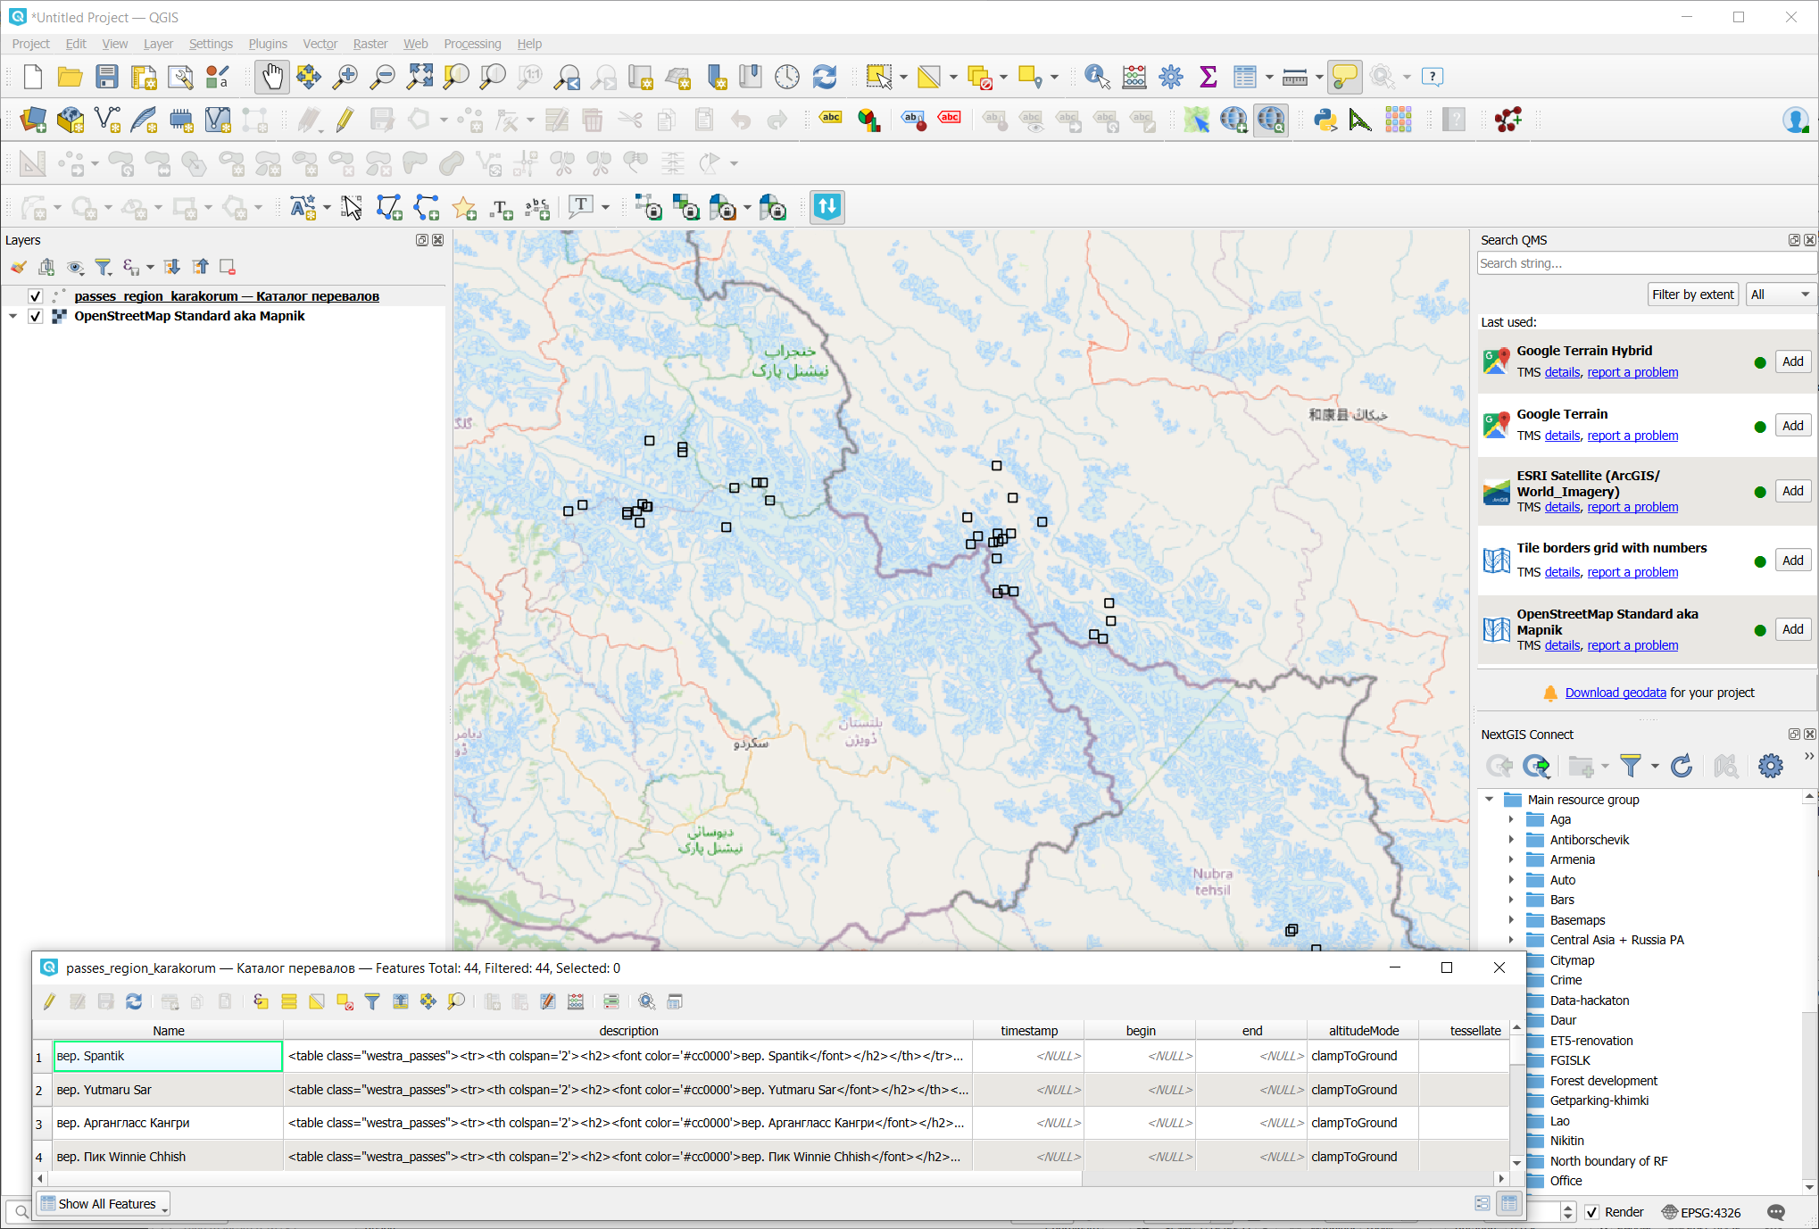
Task: Open Show All Features filter dropdown
Action: click(x=104, y=1204)
